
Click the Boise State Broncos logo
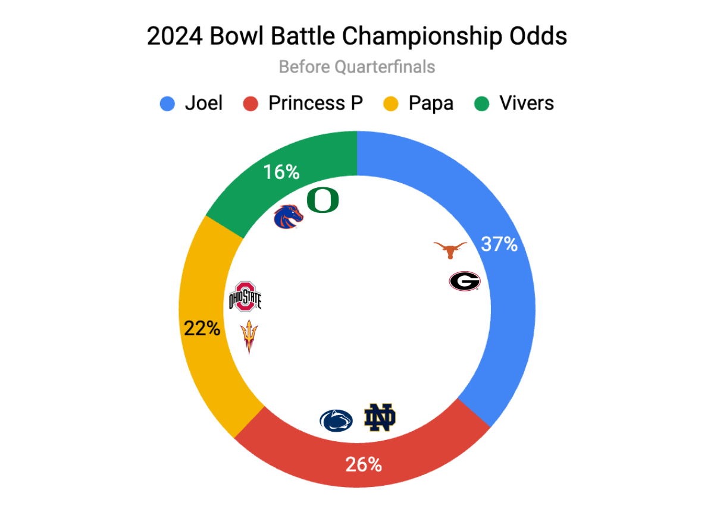click(289, 216)
